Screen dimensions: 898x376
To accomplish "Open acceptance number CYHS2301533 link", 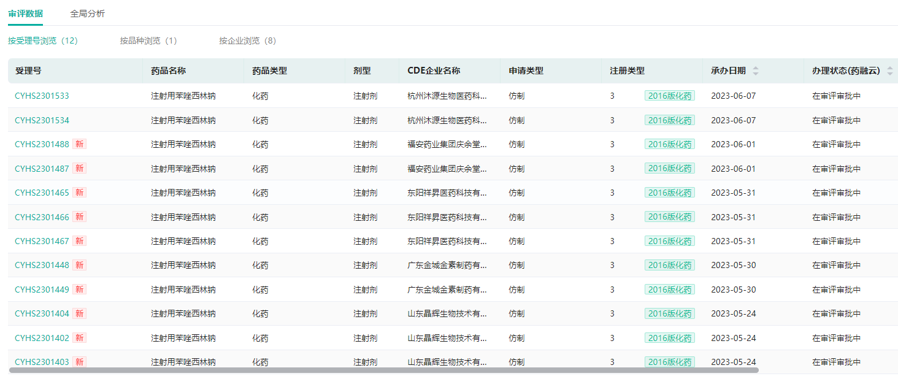I will point(42,96).
